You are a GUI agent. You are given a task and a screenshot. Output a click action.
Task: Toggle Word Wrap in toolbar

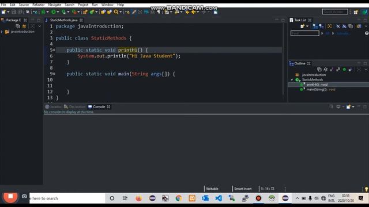(146, 11)
